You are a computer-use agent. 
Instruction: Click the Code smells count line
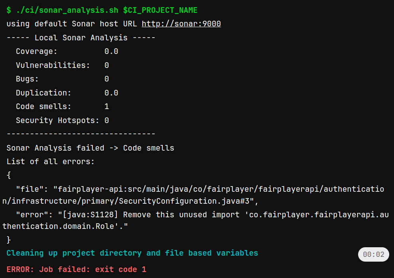click(x=62, y=107)
